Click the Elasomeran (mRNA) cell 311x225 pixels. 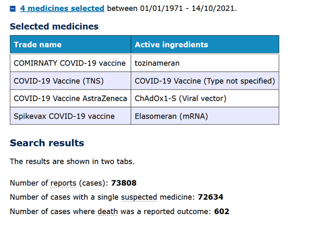tap(171, 116)
